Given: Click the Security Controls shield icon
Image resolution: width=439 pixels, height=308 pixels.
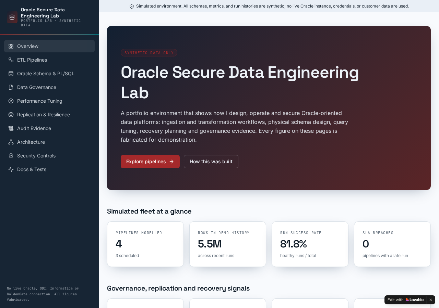Looking at the screenshot, I should click(11, 156).
